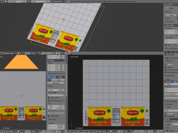The height and width of the screenshot is (133, 178).
Task: Open Object menu in camera viewport header
Action: [x=92, y=131]
